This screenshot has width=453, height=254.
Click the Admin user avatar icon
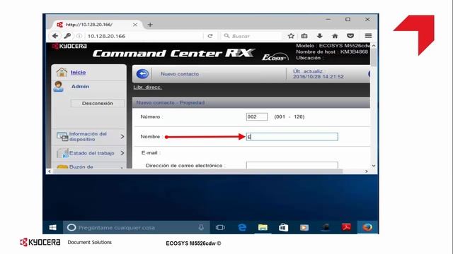coord(58,86)
